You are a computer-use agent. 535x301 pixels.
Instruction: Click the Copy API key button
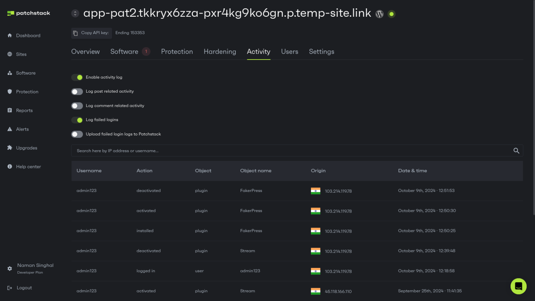pyautogui.click(x=91, y=33)
